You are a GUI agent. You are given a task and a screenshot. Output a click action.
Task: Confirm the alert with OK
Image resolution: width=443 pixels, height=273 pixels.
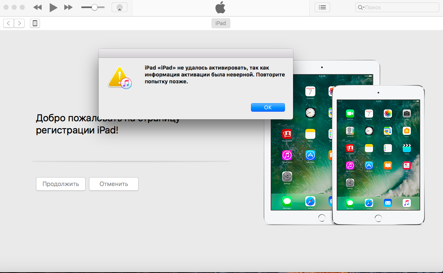(268, 108)
